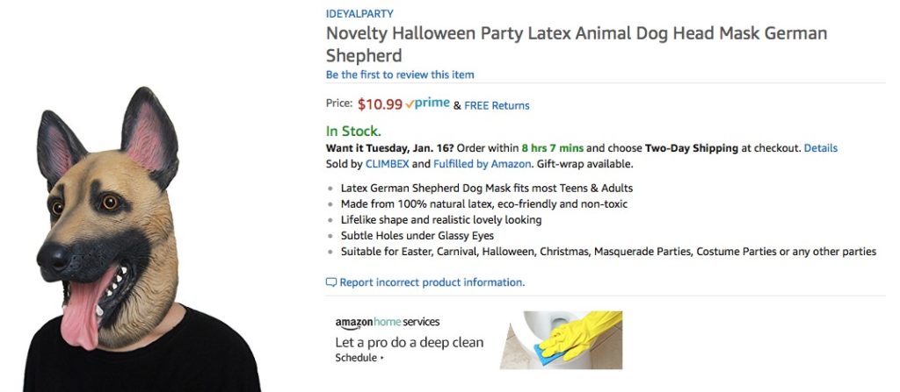
Task: Click the "Fulfilled by Amazon" link
Action: (x=482, y=164)
